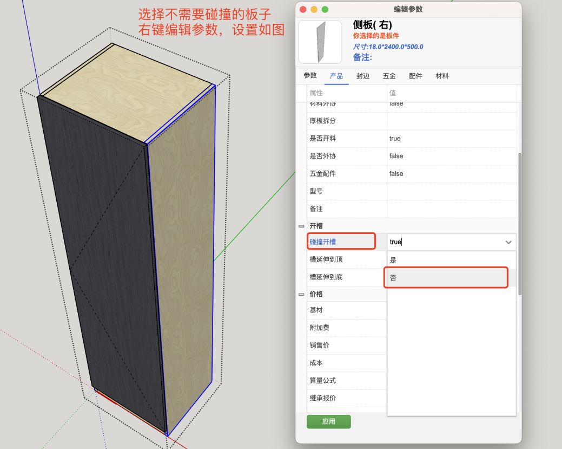Click the yellow minimize window button

point(314,9)
